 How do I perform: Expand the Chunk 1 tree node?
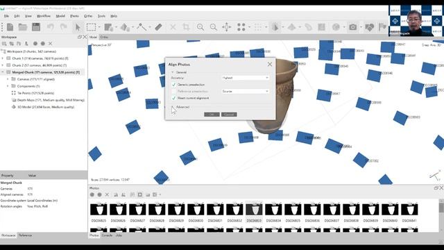(3, 58)
